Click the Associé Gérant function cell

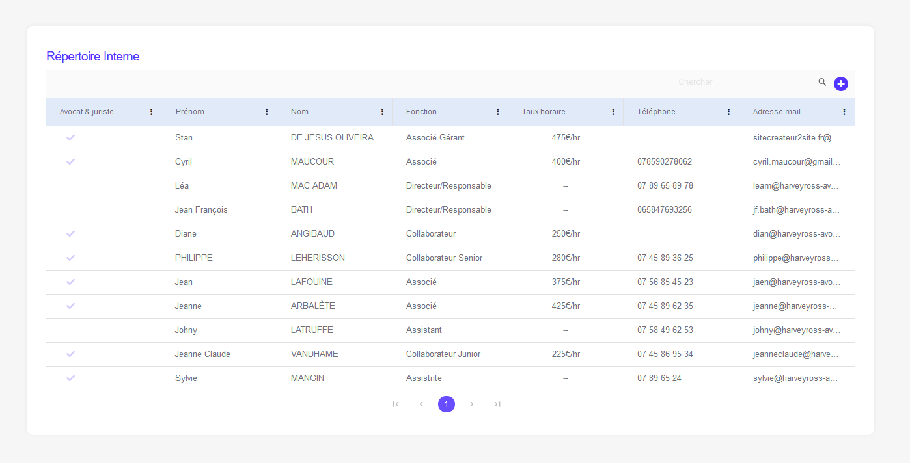pyautogui.click(x=435, y=138)
